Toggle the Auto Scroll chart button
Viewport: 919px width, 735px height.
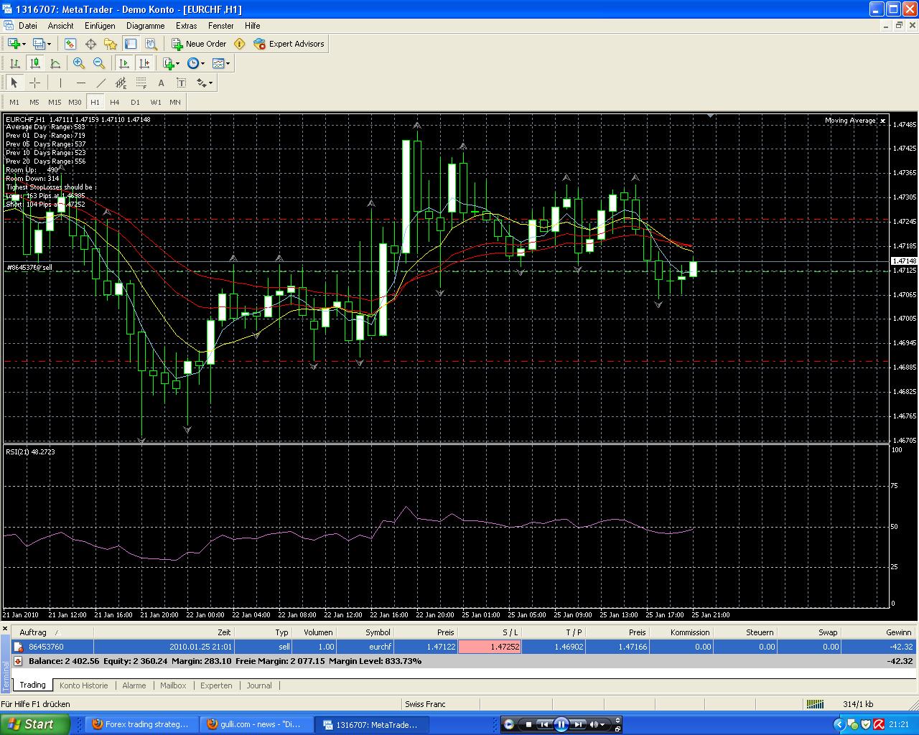pos(124,63)
